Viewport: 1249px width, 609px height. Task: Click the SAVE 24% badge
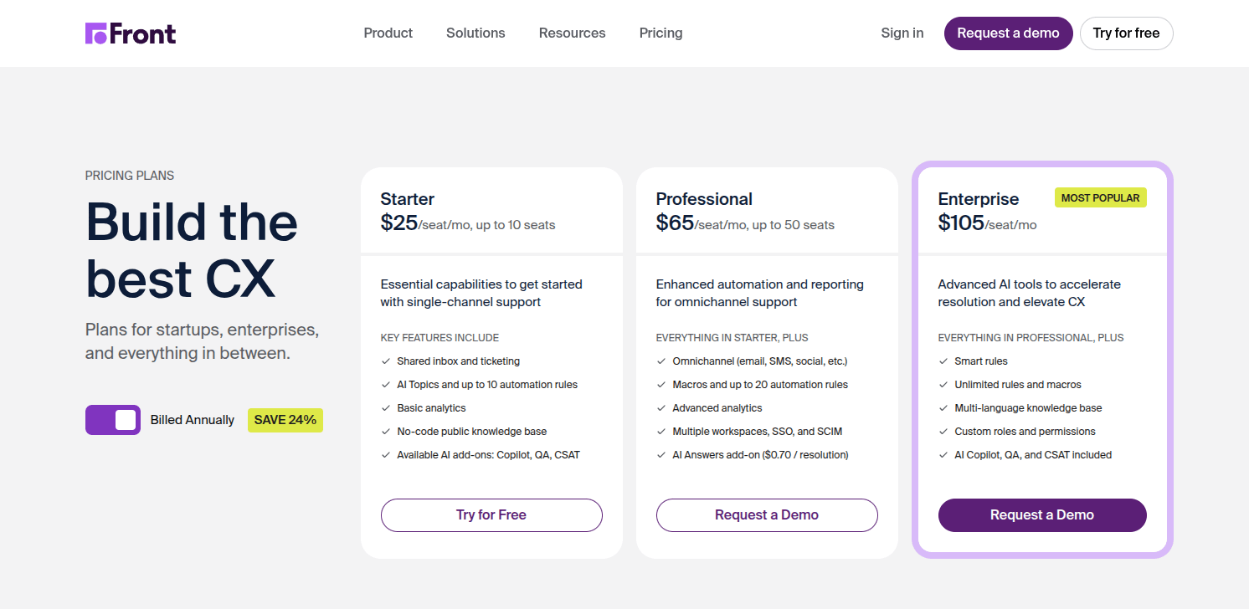coord(285,420)
